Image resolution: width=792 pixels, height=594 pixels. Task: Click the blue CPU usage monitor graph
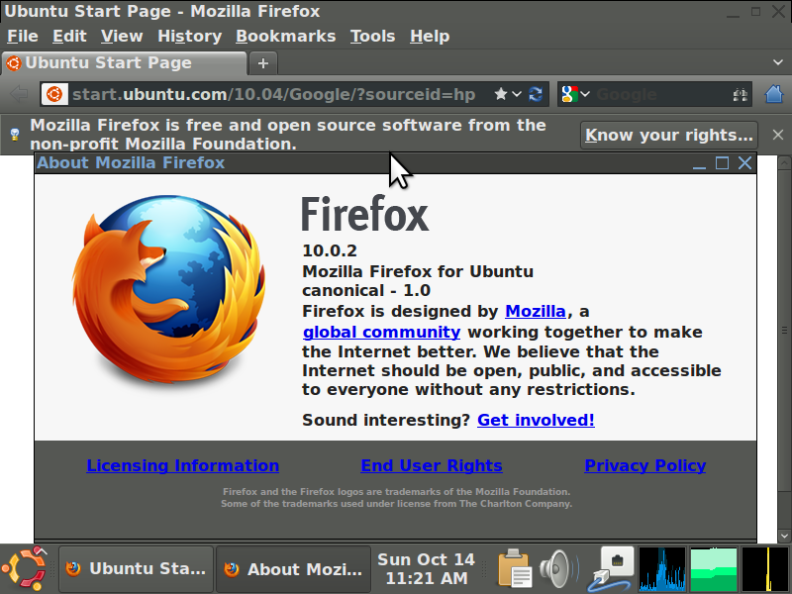pos(662,568)
